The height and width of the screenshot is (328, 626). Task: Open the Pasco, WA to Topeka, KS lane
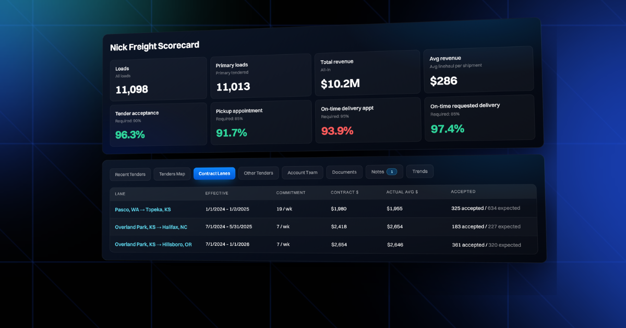click(x=143, y=210)
